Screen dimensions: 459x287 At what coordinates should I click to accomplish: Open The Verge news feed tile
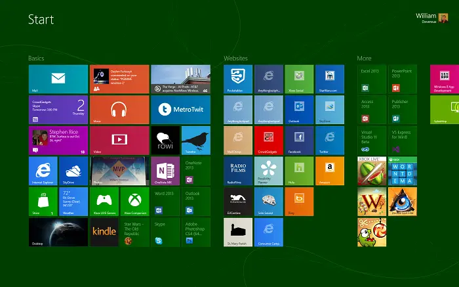click(180, 79)
